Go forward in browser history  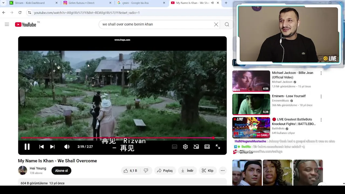click(x=12, y=12)
